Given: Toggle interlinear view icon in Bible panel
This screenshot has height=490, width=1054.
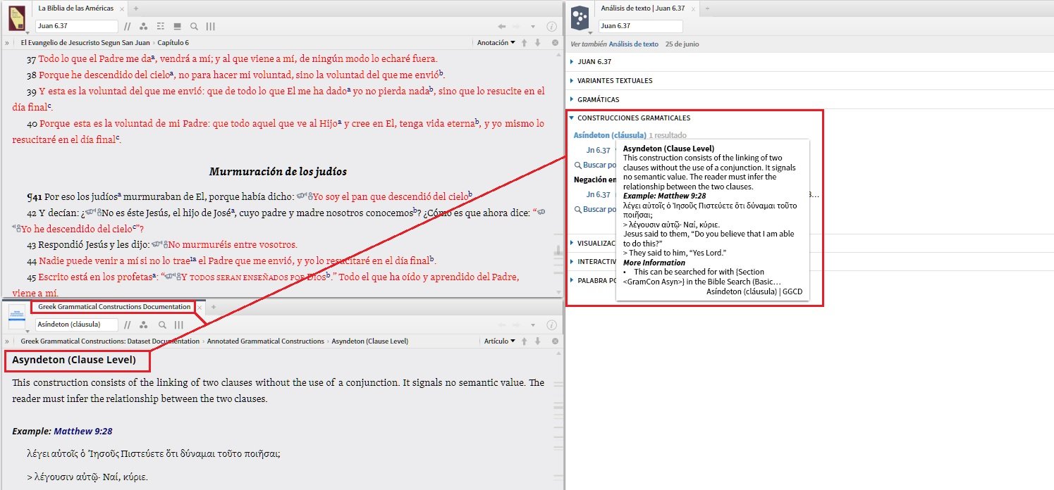Looking at the screenshot, I should point(161,26).
